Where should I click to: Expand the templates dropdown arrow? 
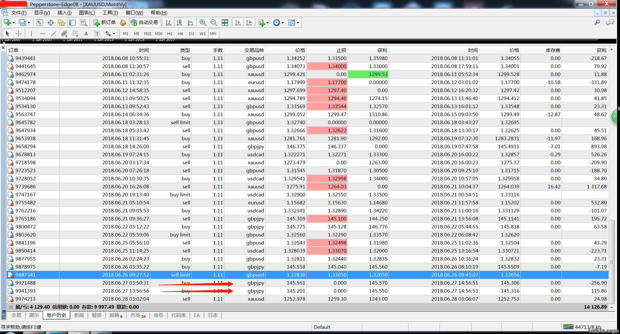[298, 23]
